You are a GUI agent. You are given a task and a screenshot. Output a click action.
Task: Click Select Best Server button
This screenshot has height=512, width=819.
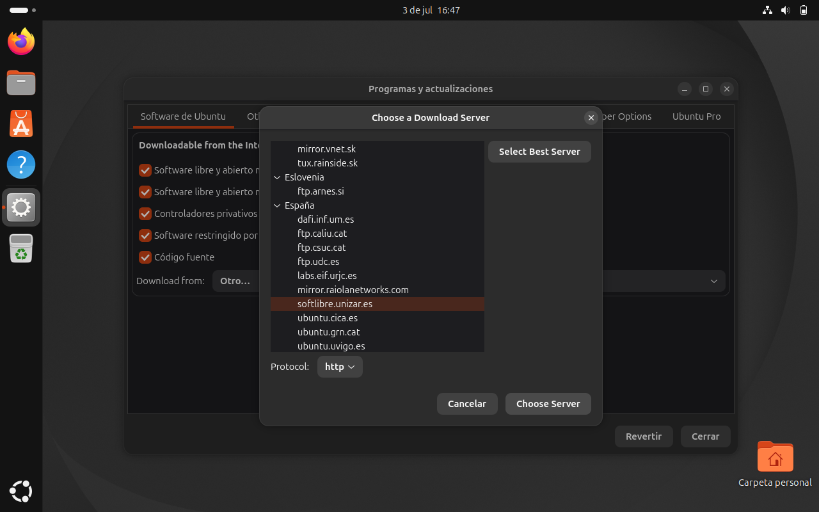539,152
